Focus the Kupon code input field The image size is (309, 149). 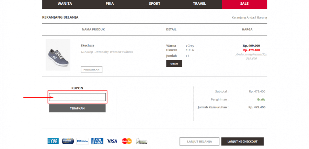77,97
